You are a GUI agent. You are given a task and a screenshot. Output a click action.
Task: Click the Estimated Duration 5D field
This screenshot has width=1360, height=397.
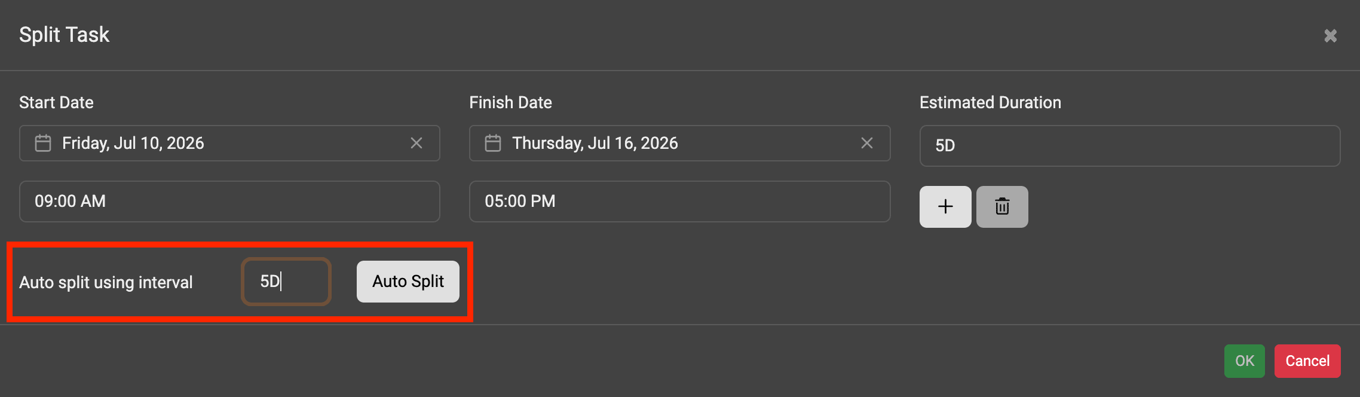(x=1129, y=146)
